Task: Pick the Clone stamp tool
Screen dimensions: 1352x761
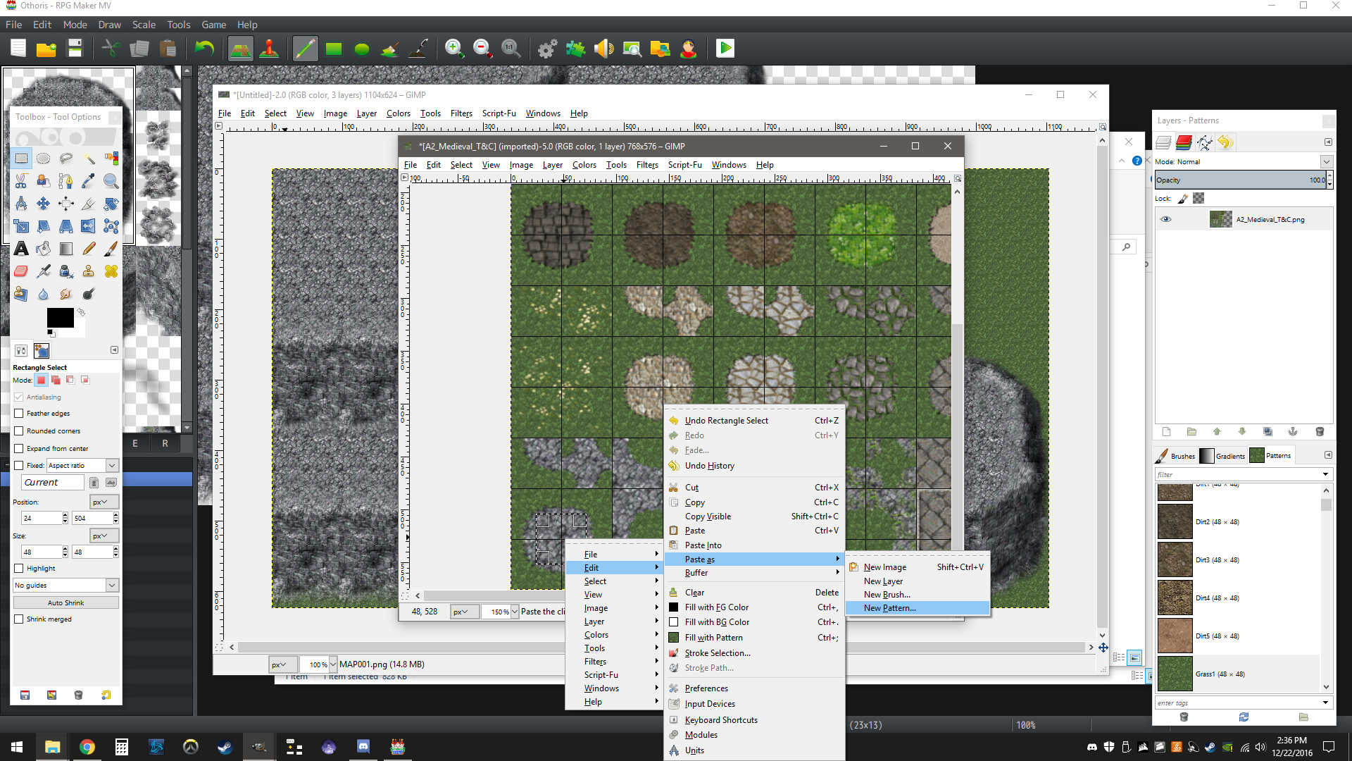Action: tap(89, 271)
